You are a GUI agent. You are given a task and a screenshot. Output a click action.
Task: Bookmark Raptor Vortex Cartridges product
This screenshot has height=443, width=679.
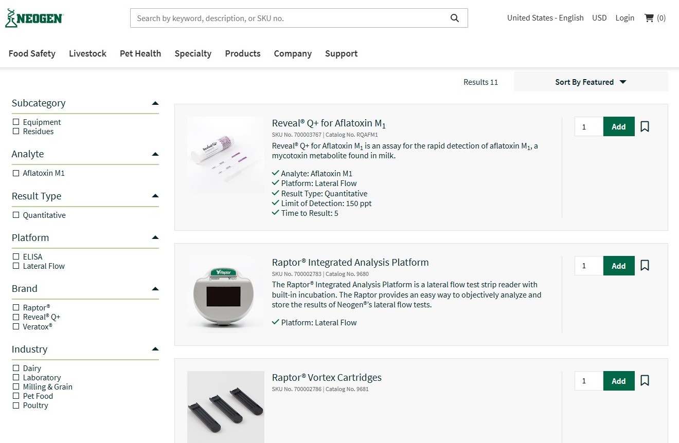point(645,381)
